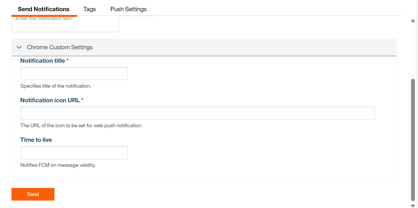This screenshot has height=208, width=418.
Task: Click the notification text area
Action: pos(65,24)
